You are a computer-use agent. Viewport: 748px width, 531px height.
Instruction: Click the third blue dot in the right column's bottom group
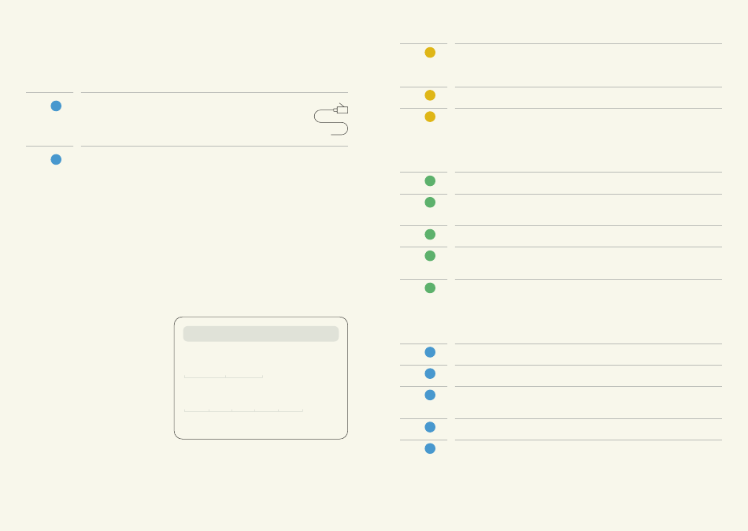(x=430, y=395)
